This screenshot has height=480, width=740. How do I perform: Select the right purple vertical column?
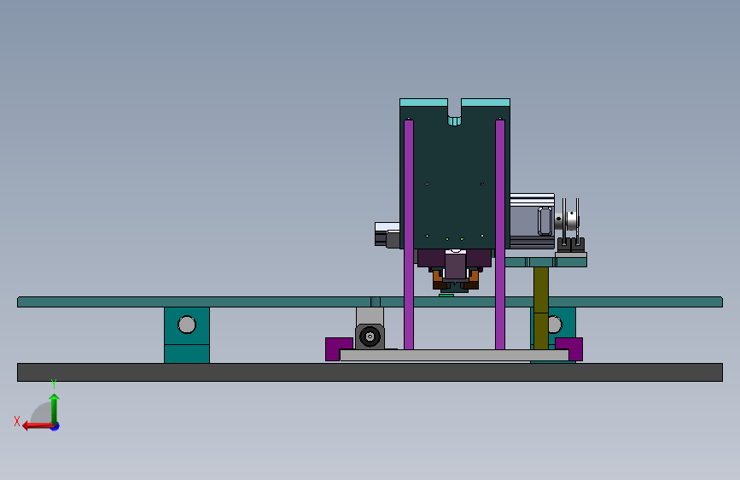point(500,235)
